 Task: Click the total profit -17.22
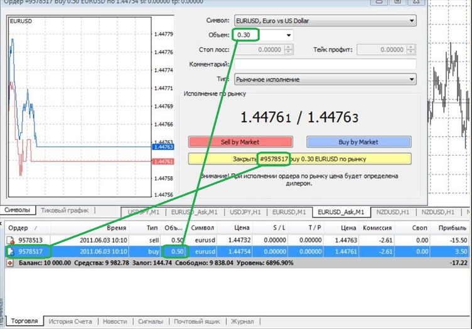[x=458, y=263]
